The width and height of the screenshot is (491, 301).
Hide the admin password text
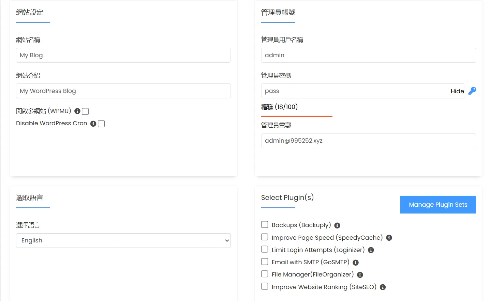pos(457,91)
